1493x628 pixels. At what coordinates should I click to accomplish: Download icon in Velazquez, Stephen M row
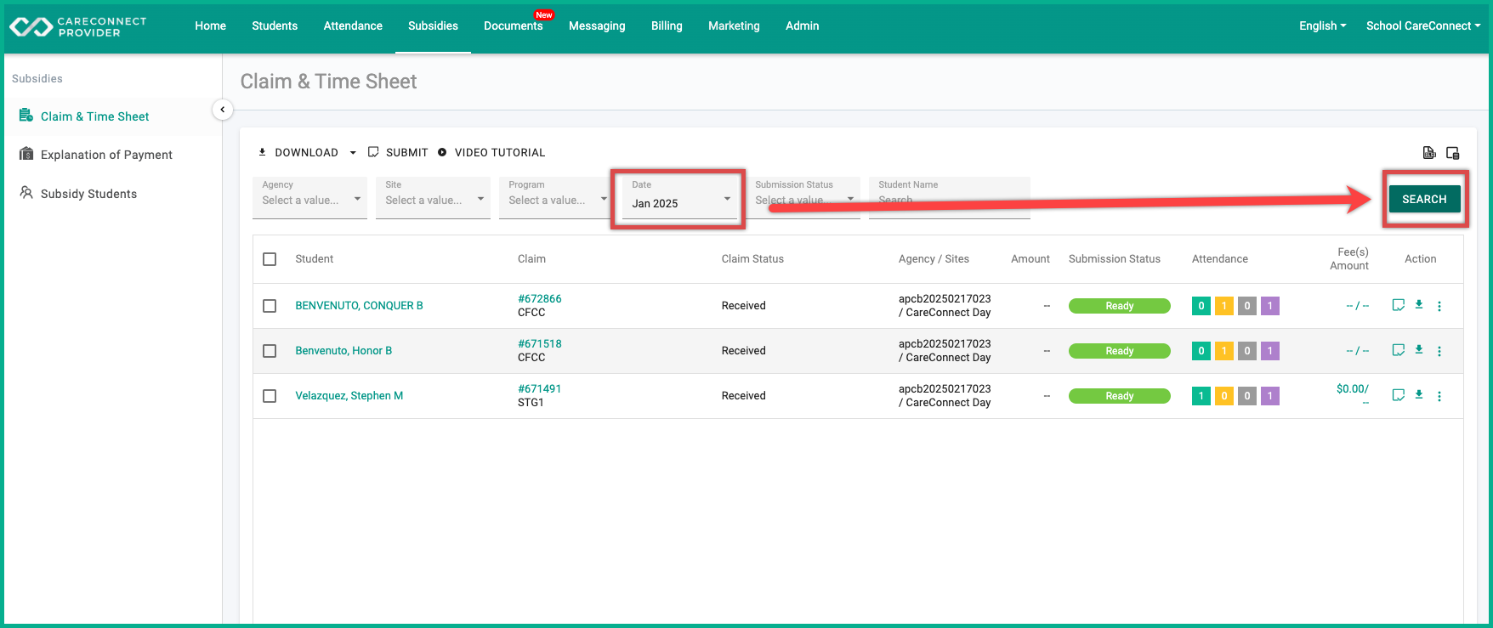pos(1419,394)
